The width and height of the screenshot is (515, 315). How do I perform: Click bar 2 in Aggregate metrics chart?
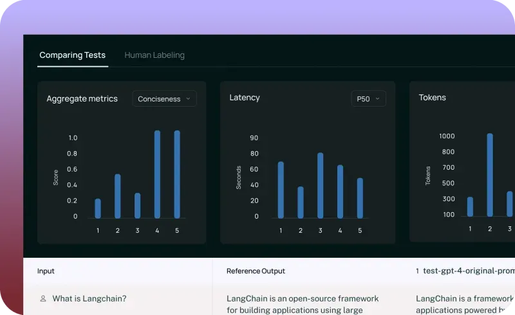118,196
